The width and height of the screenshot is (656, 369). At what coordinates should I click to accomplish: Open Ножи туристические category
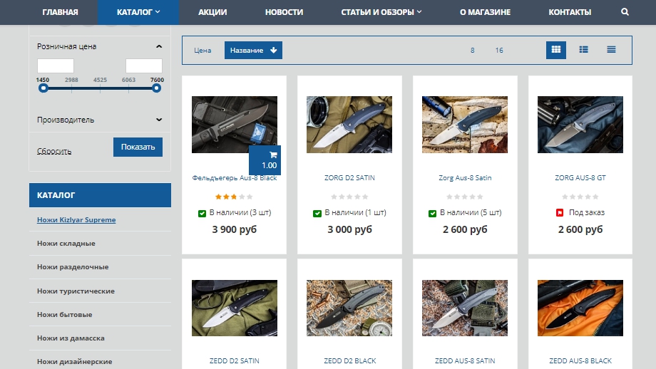tap(76, 291)
